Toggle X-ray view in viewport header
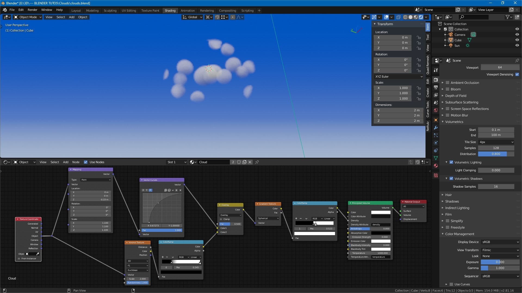This screenshot has height=293, width=522. (x=398, y=17)
